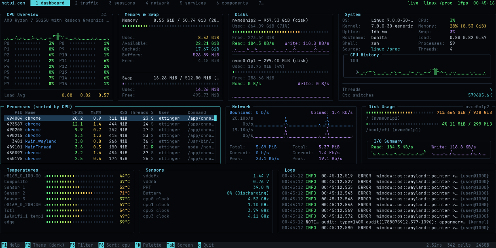Viewport: 496px width, 248px height.
Task: Click the highlighted process row 494084
Action: pos(110,118)
